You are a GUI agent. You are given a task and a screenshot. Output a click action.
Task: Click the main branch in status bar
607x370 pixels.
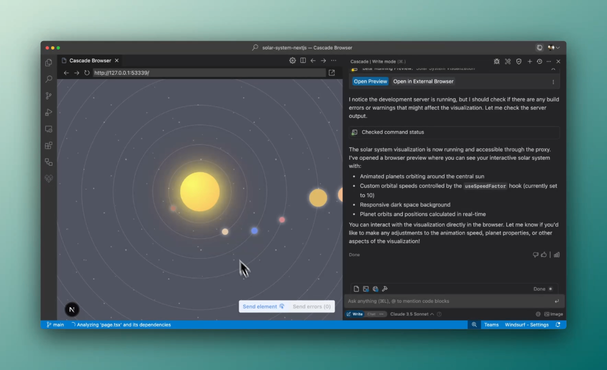pyautogui.click(x=55, y=325)
